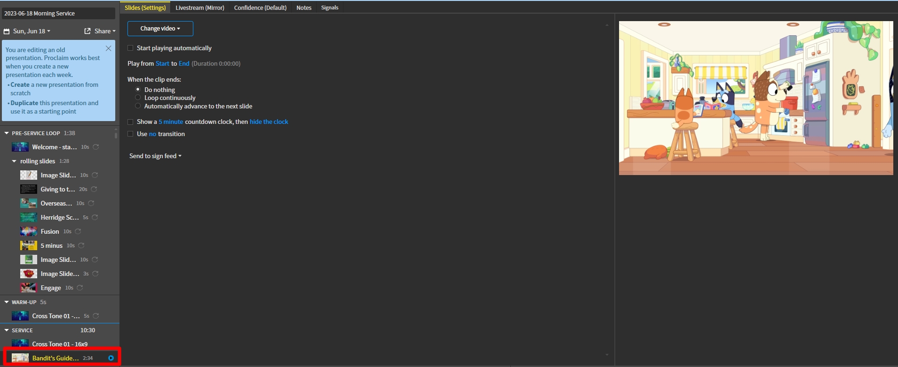Select the Fusion slide thumbnail

tap(29, 231)
